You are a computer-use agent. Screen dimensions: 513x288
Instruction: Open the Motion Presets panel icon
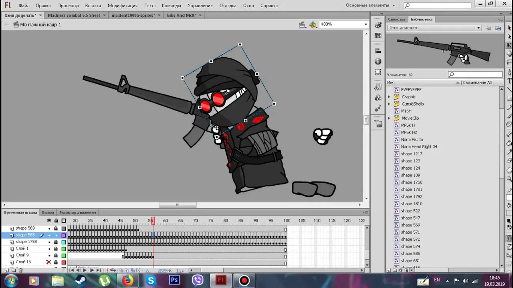coord(378,108)
